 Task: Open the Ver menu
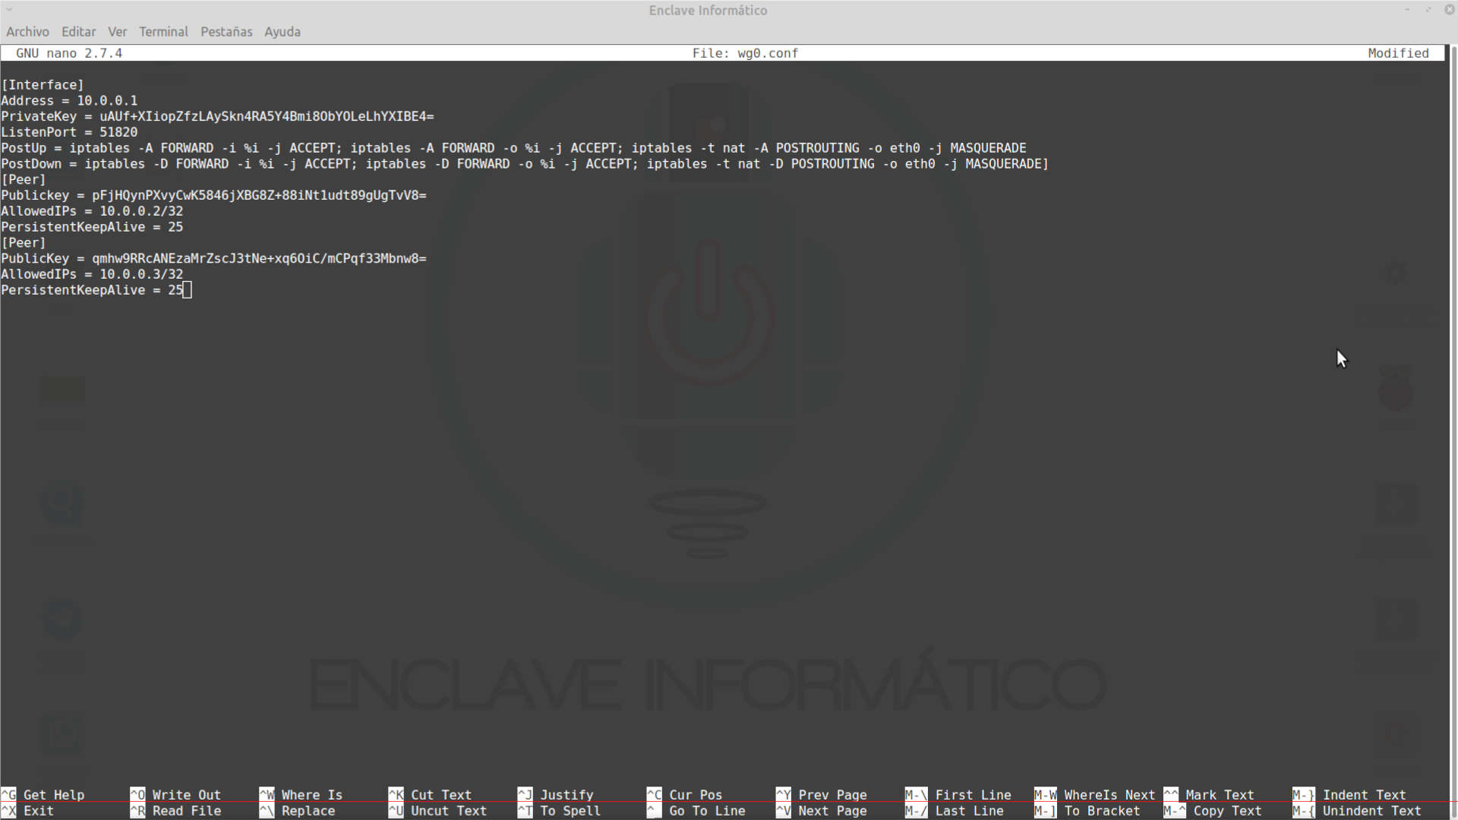[x=117, y=32]
